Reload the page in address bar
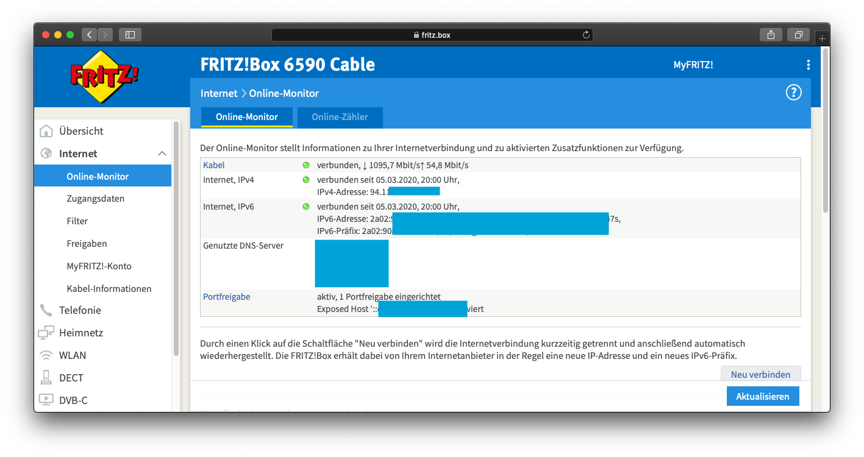 [586, 35]
